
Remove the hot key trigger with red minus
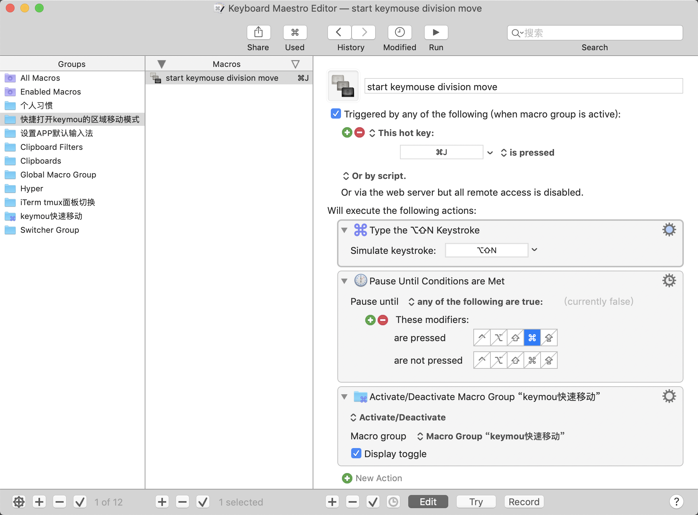360,133
